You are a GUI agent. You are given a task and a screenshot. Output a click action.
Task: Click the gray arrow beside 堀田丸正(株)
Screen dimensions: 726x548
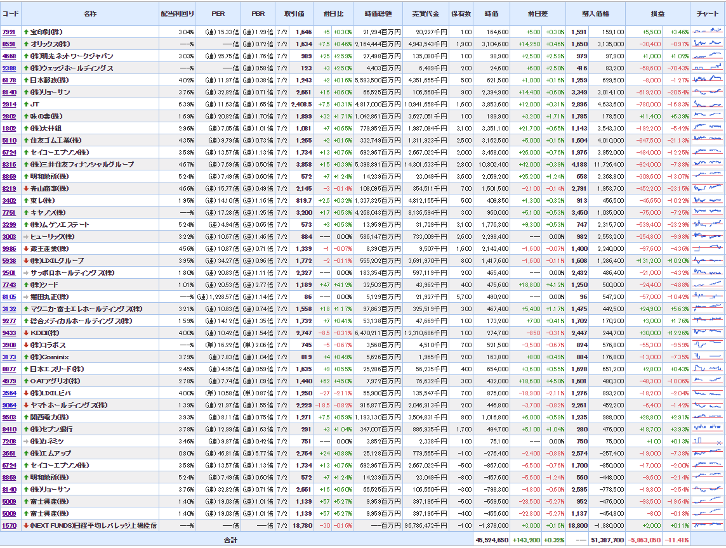click(x=26, y=296)
